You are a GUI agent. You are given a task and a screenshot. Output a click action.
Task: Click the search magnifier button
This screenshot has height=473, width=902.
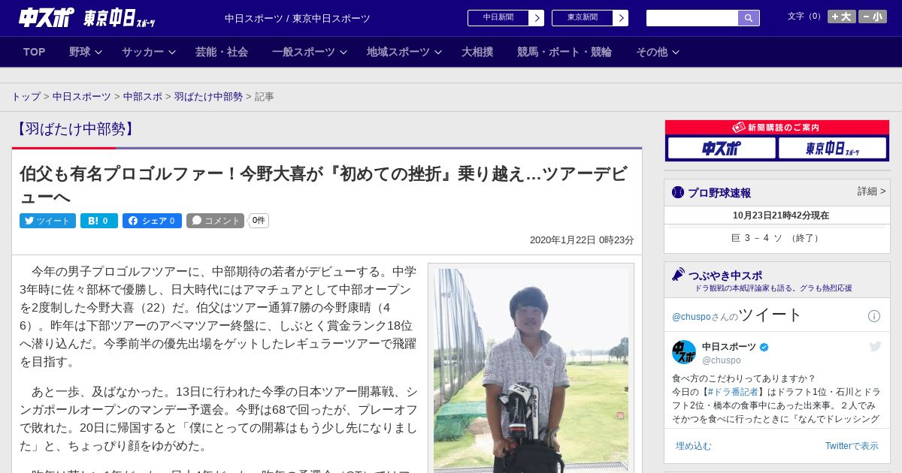pos(749,18)
